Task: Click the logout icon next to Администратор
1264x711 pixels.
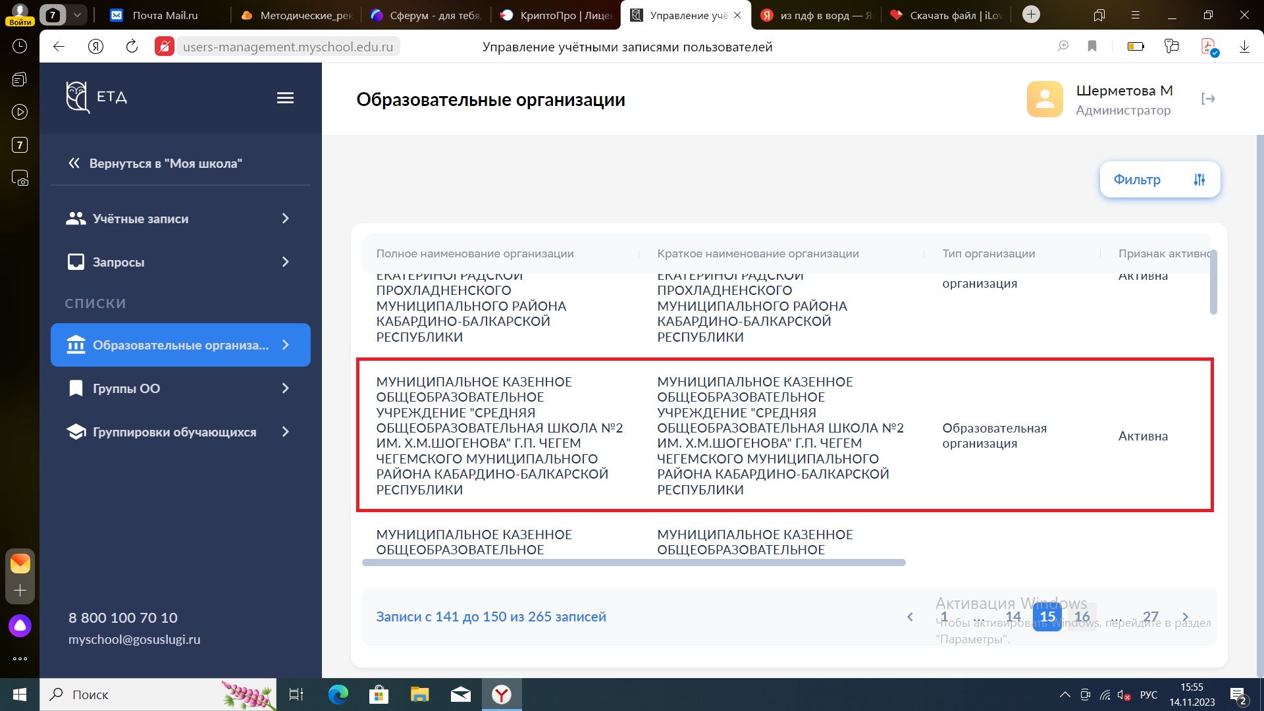Action: [x=1208, y=99]
